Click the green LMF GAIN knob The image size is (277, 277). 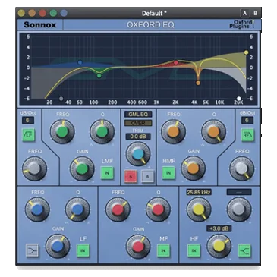tap(82, 168)
